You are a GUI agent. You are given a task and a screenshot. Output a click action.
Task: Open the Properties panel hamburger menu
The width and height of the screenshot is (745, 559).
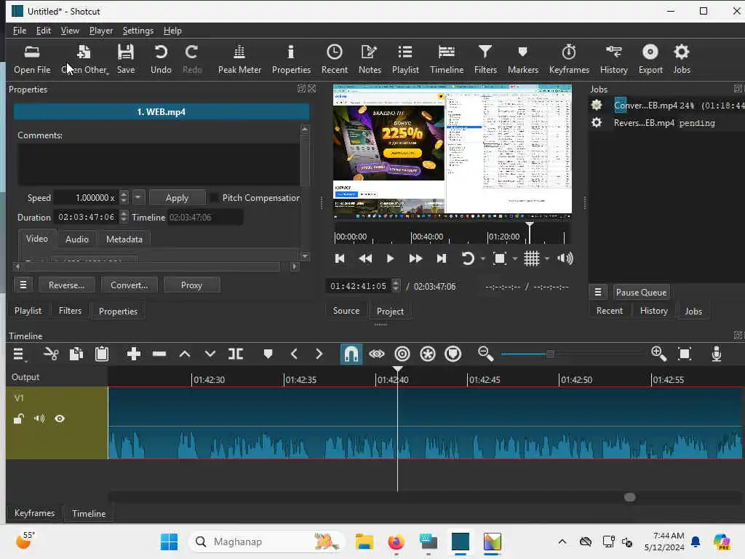click(x=23, y=285)
